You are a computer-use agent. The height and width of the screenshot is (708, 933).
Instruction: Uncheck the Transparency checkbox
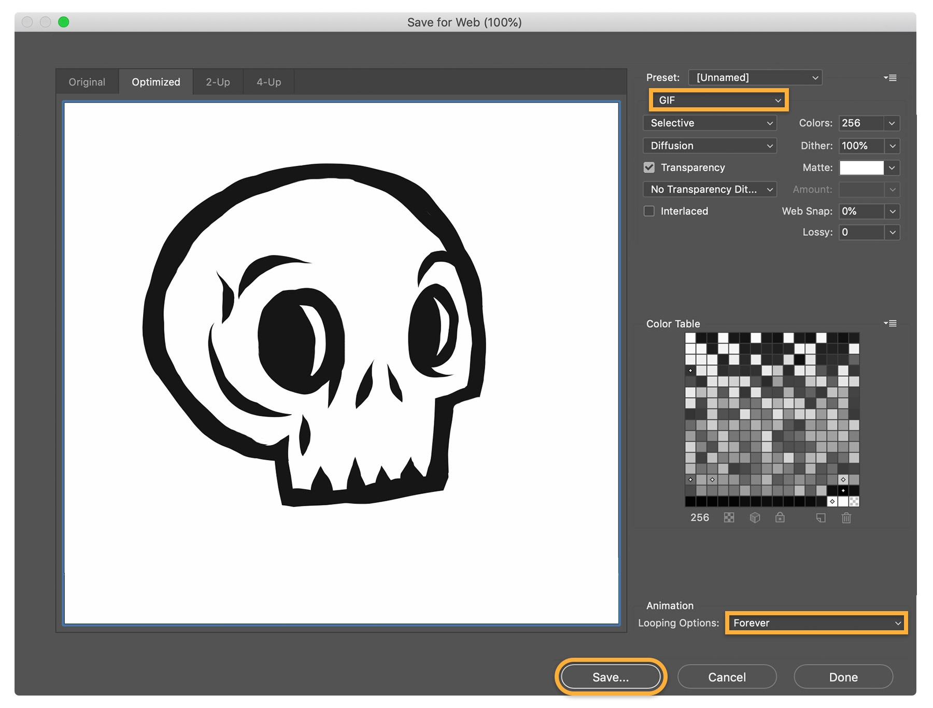649,167
